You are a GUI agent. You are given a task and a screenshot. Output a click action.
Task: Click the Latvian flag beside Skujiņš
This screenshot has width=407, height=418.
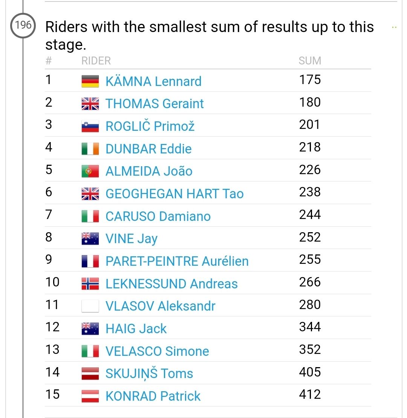tap(90, 374)
